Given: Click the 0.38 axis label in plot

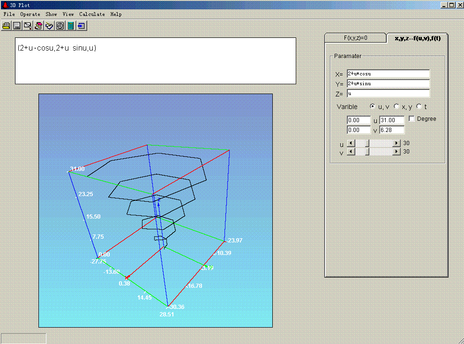Looking at the screenshot, I should click(124, 284).
